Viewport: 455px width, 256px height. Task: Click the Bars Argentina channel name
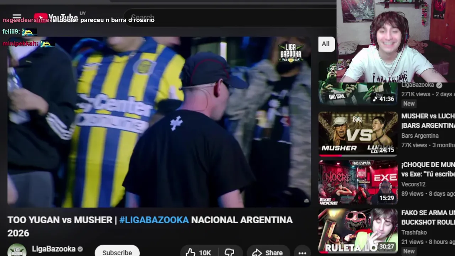tap(420, 136)
